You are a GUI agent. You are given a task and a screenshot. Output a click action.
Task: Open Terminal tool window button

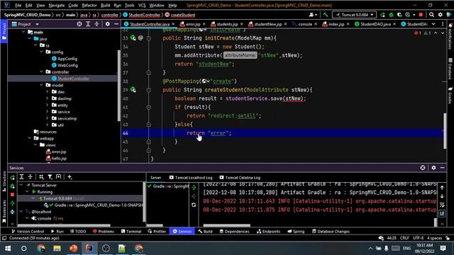click(x=131, y=232)
